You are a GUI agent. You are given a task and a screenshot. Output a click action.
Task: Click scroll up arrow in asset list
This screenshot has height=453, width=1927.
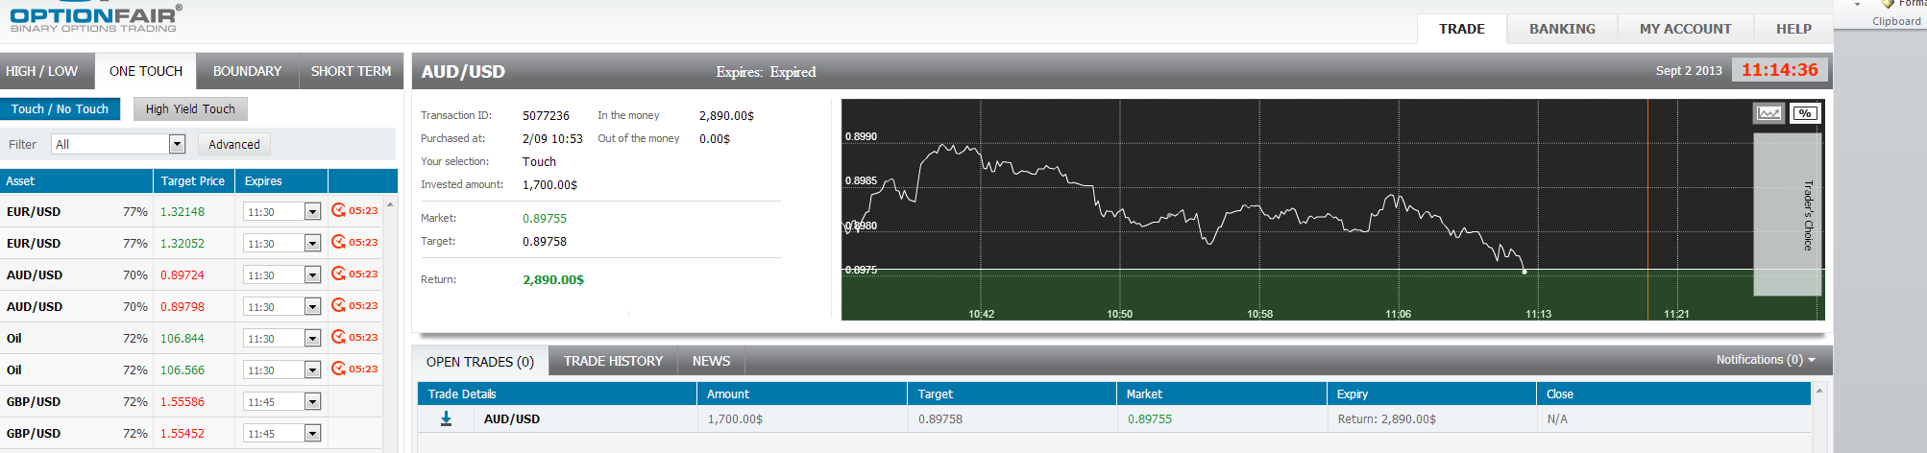pos(390,204)
